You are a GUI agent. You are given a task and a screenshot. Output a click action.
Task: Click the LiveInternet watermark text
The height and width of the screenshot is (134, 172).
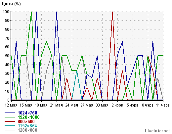[x=157, y=131]
